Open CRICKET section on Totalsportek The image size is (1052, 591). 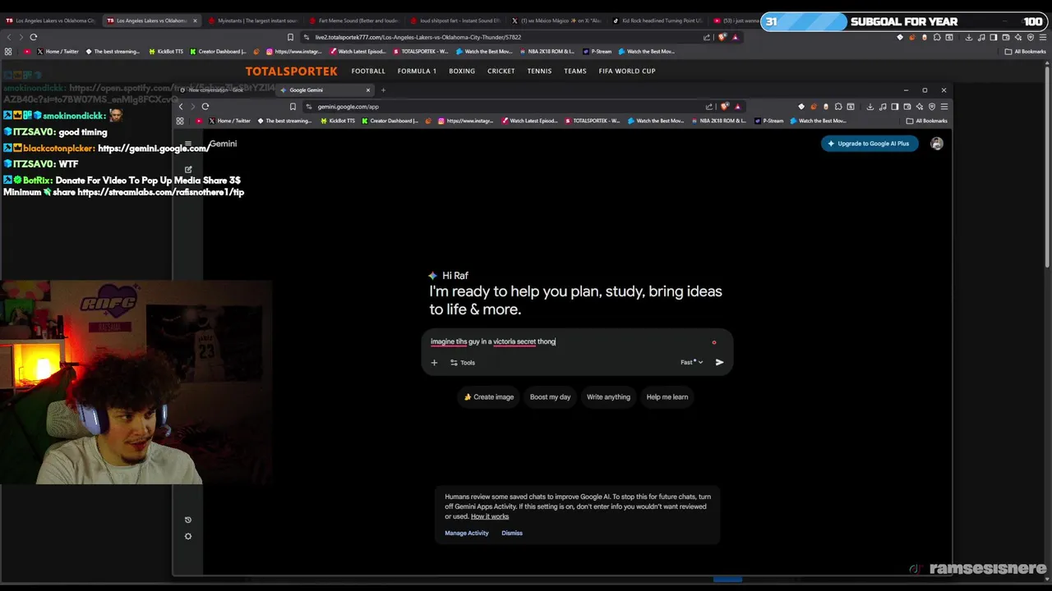(501, 71)
